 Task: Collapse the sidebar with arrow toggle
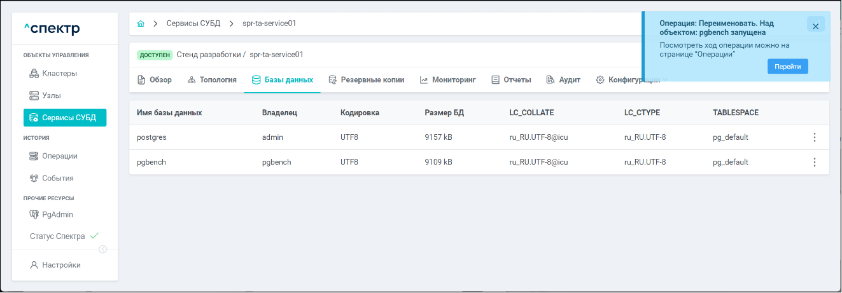pos(102,249)
